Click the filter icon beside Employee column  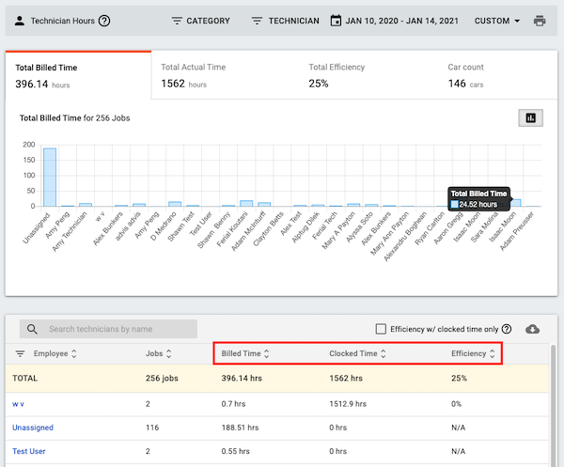pos(20,353)
